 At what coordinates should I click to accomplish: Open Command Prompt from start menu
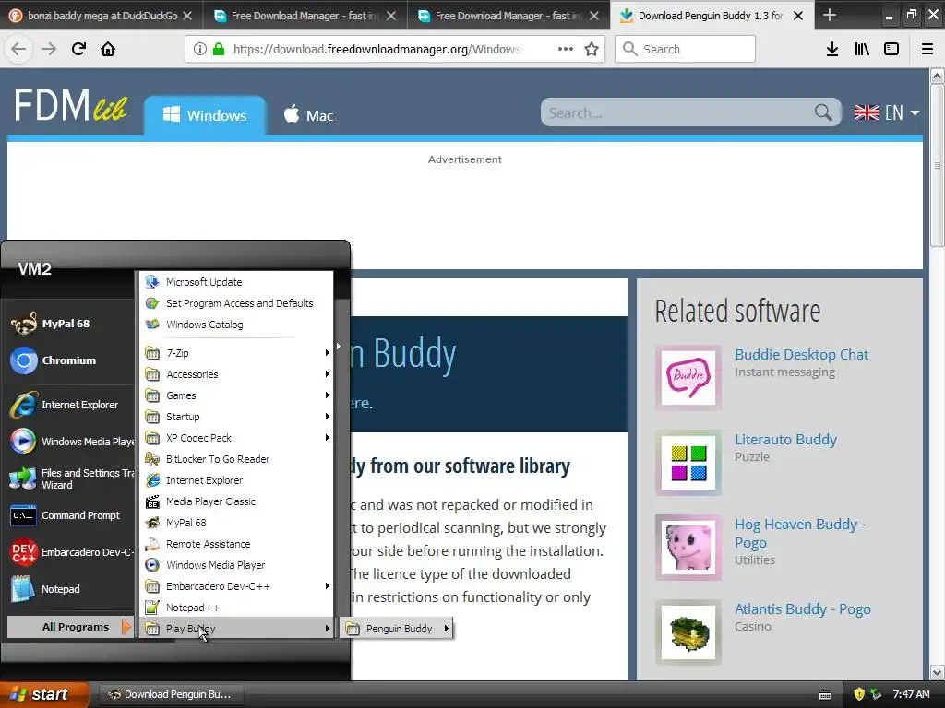(69, 515)
